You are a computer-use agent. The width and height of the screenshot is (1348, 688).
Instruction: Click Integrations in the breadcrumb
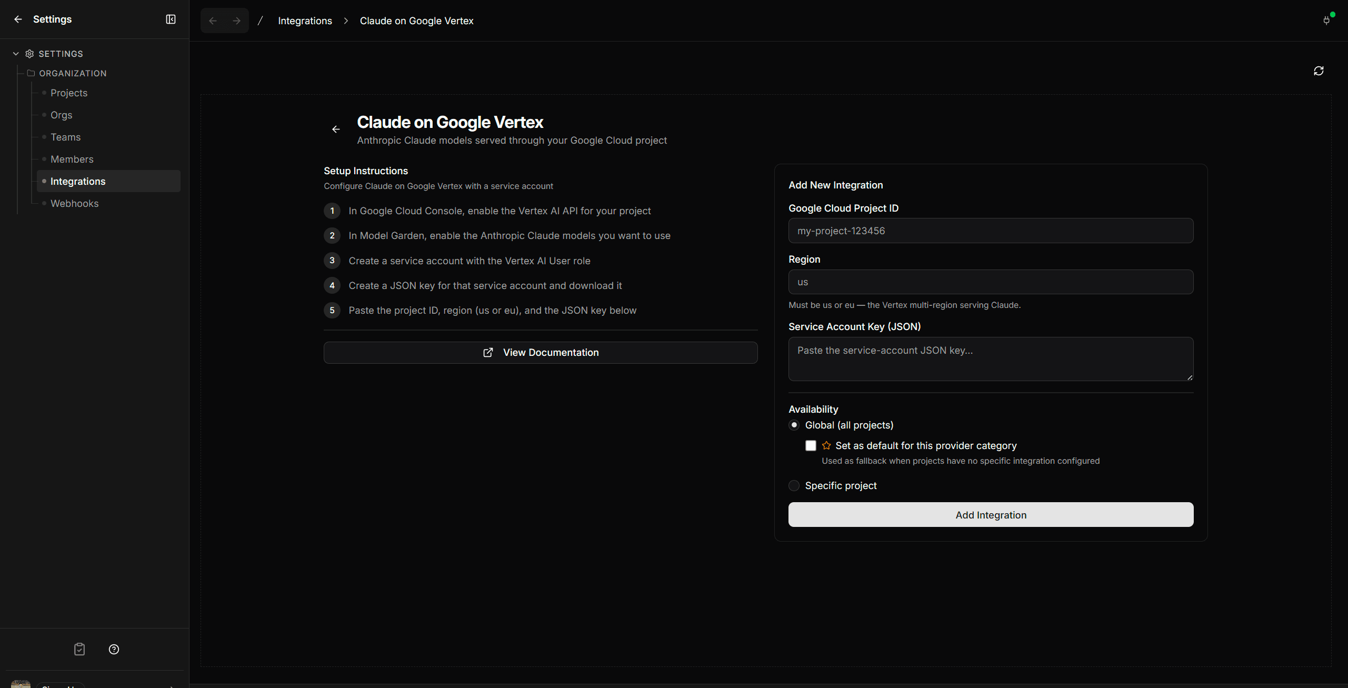(305, 21)
